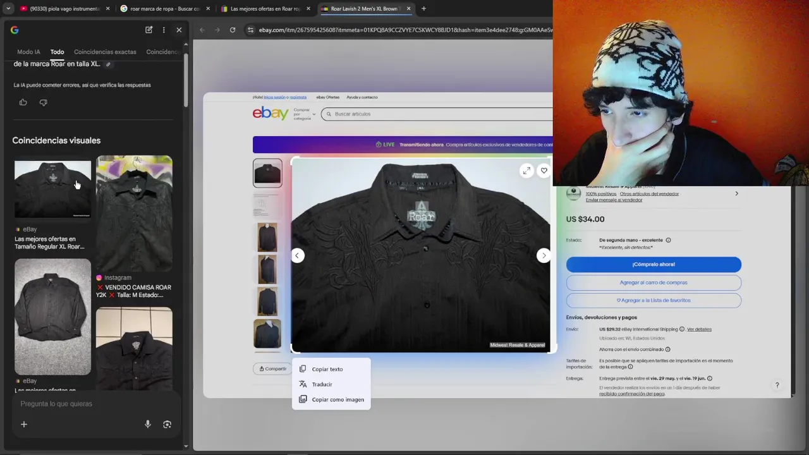
Task: Click the 'Compartir' button
Action: (x=272, y=369)
